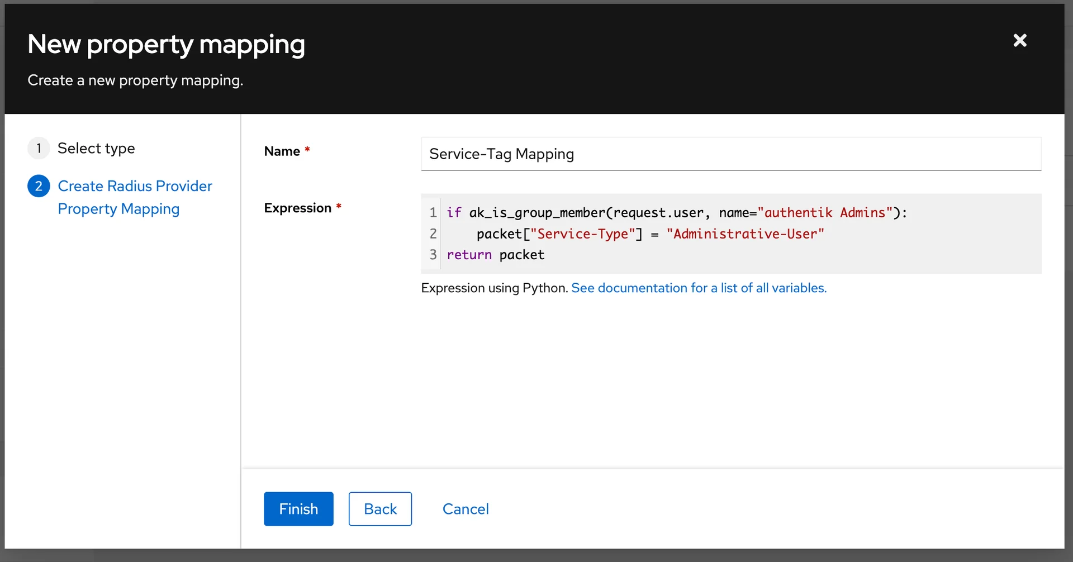Click line number 2 in editor gutter

click(433, 234)
